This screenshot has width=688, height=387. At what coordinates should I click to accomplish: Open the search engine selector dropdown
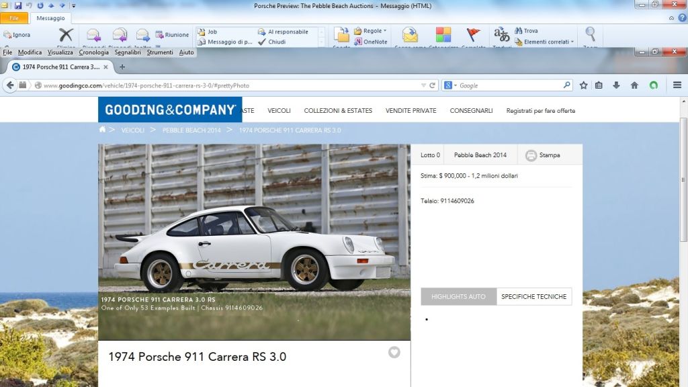coord(451,85)
